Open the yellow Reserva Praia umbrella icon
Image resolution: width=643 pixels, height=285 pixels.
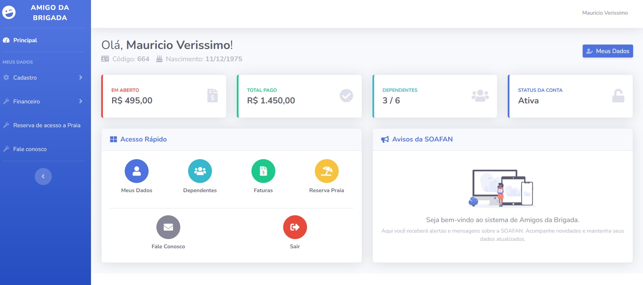(326, 171)
